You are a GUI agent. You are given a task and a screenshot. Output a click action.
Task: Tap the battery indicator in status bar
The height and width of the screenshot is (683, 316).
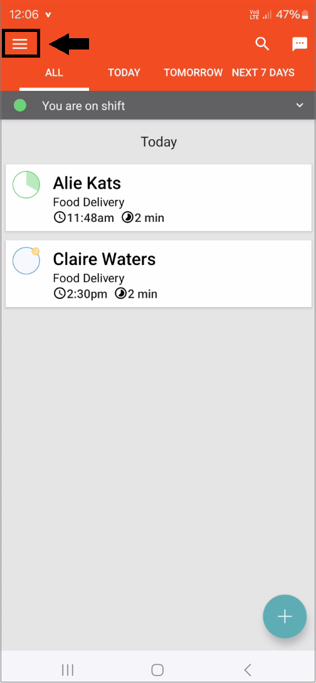pos(305,15)
